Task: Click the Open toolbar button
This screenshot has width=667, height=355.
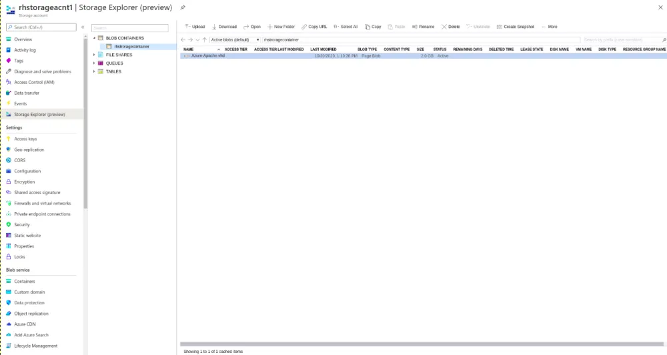Action: tap(252, 27)
